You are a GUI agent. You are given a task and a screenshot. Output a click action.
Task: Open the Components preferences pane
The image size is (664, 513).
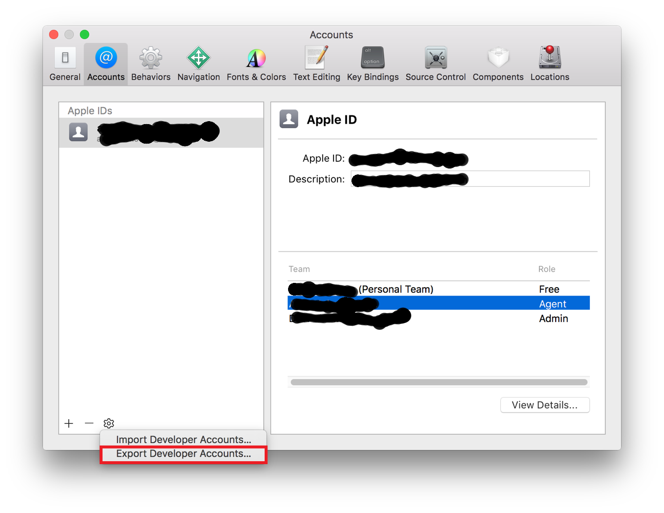(x=498, y=64)
